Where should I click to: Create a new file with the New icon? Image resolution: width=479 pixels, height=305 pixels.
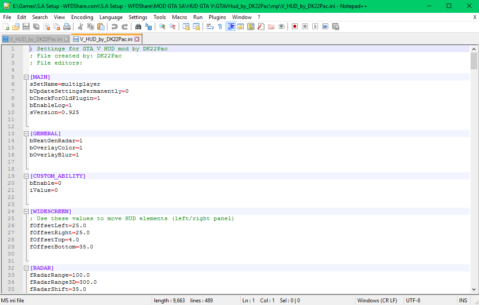click(6, 27)
